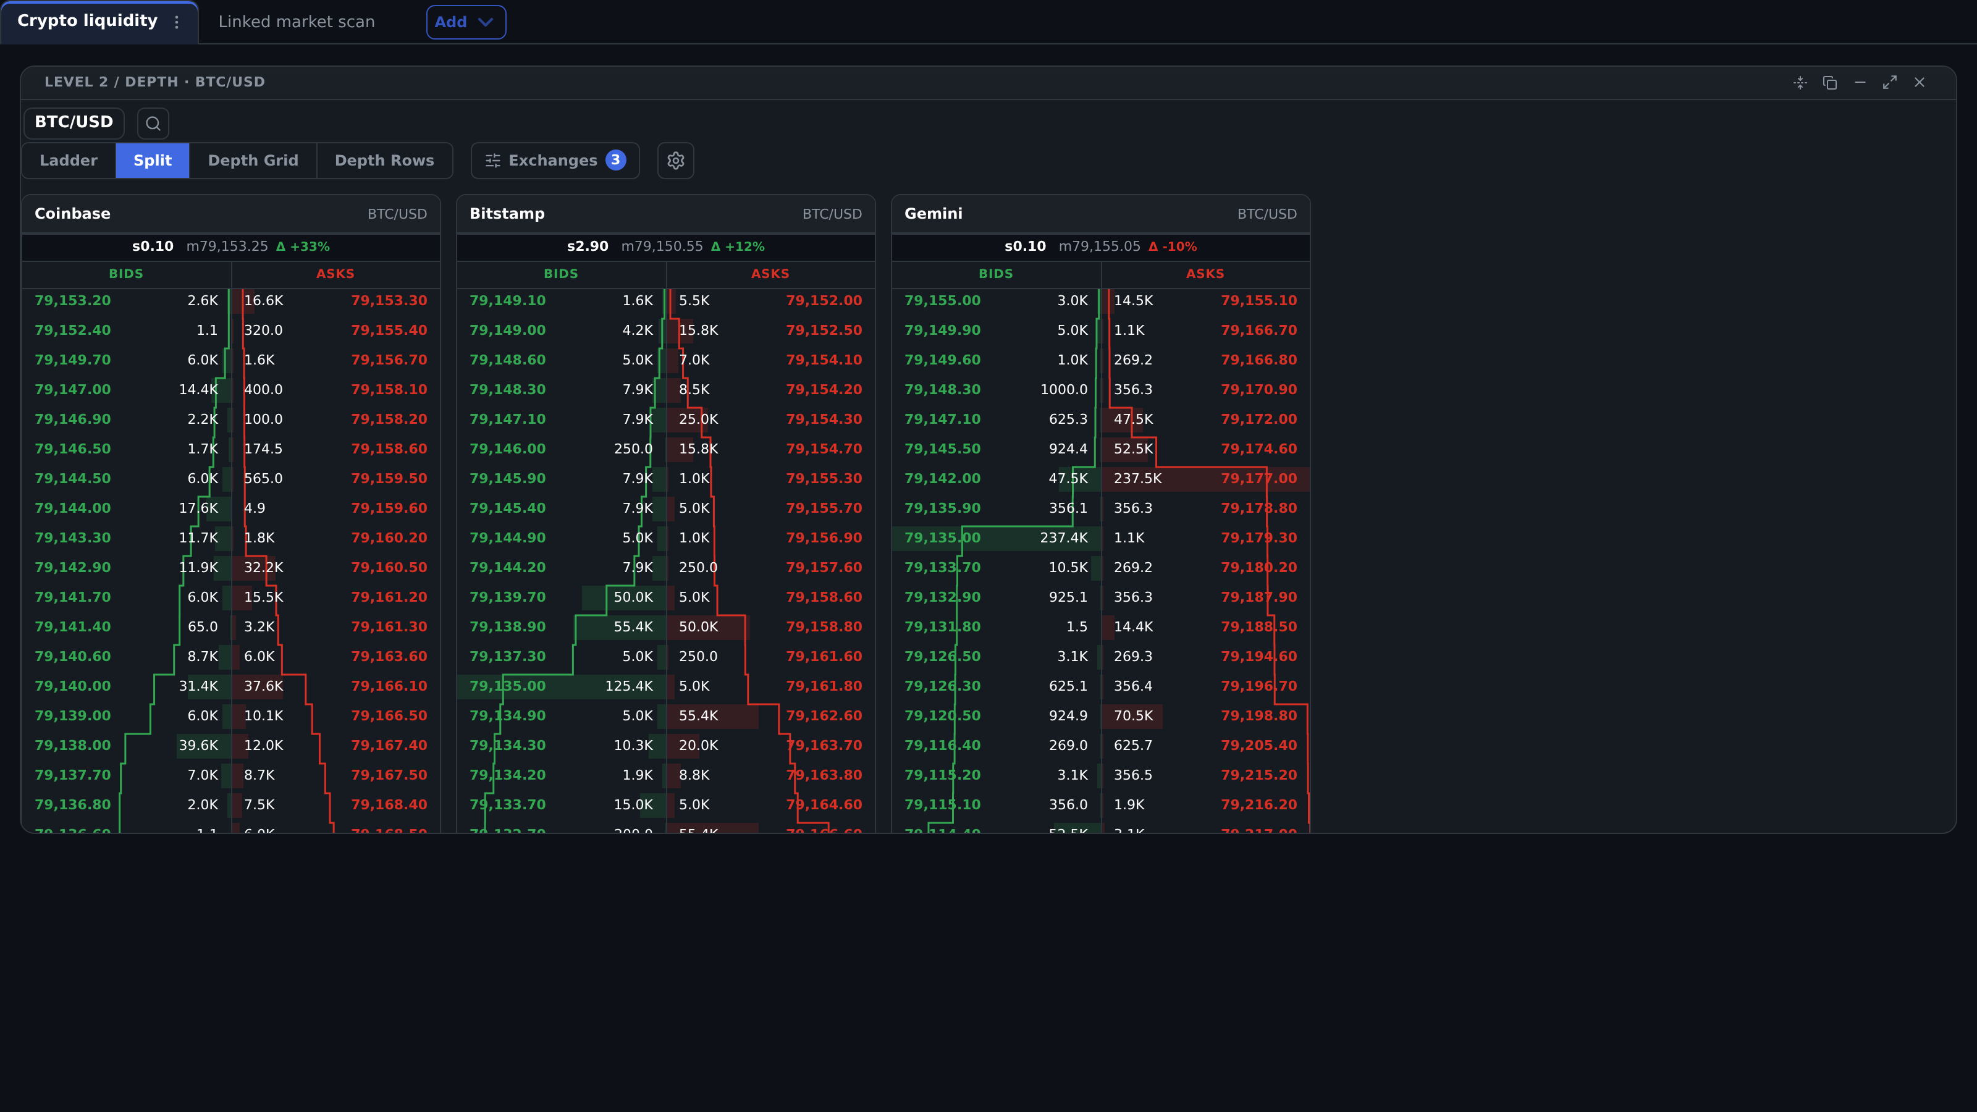Viewport: 1977px width, 1112px height.
Task: Switch to Depth Rows view
Action: coord(384,161)
